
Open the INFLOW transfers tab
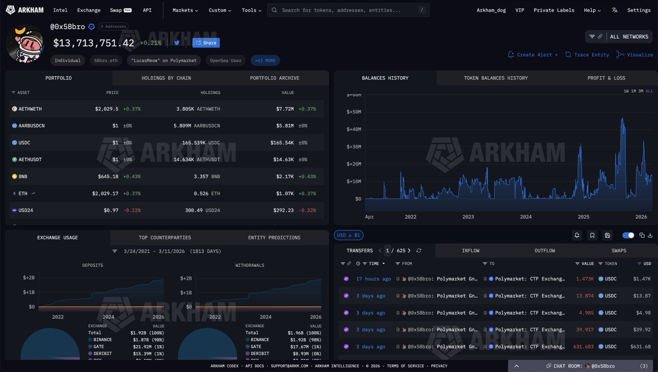[x=470, y=250]
